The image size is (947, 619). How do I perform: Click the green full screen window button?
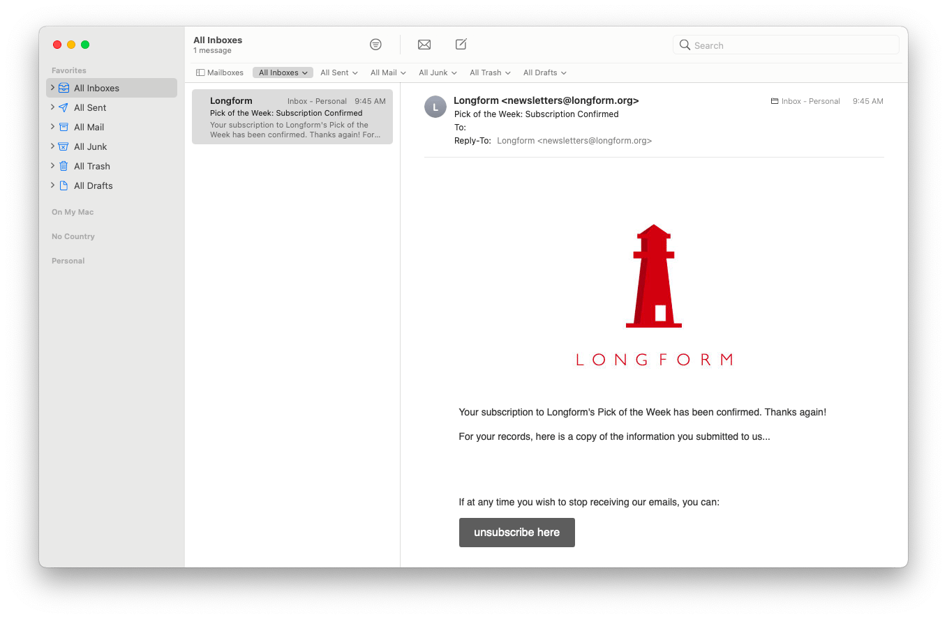85,45
